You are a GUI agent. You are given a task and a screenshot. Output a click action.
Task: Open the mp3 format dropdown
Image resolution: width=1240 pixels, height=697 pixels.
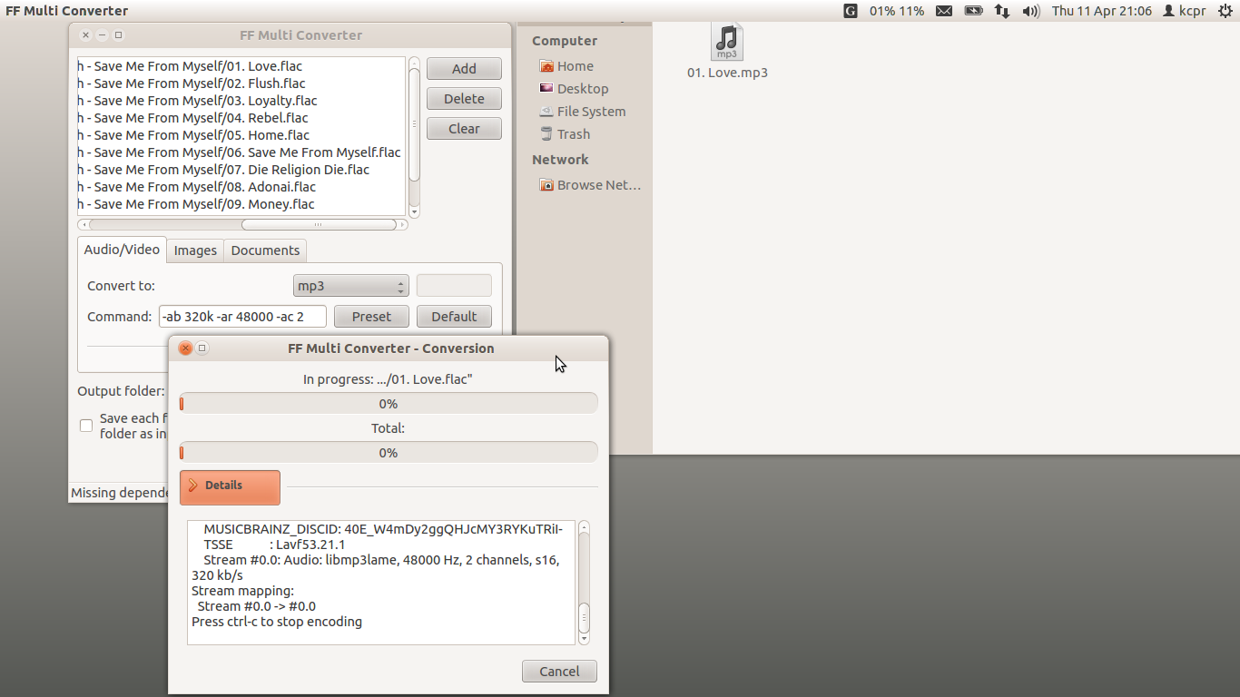pos(351,286)
